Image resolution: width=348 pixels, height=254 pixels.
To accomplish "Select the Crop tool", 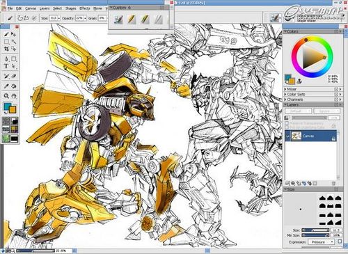I will [x=6, y=49].
